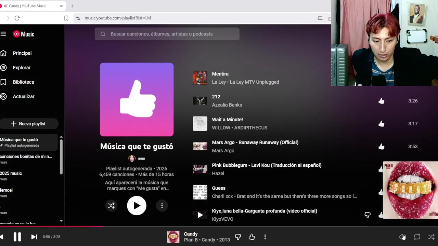
Task: Select the song 212
Action: [x=216, y=97]
